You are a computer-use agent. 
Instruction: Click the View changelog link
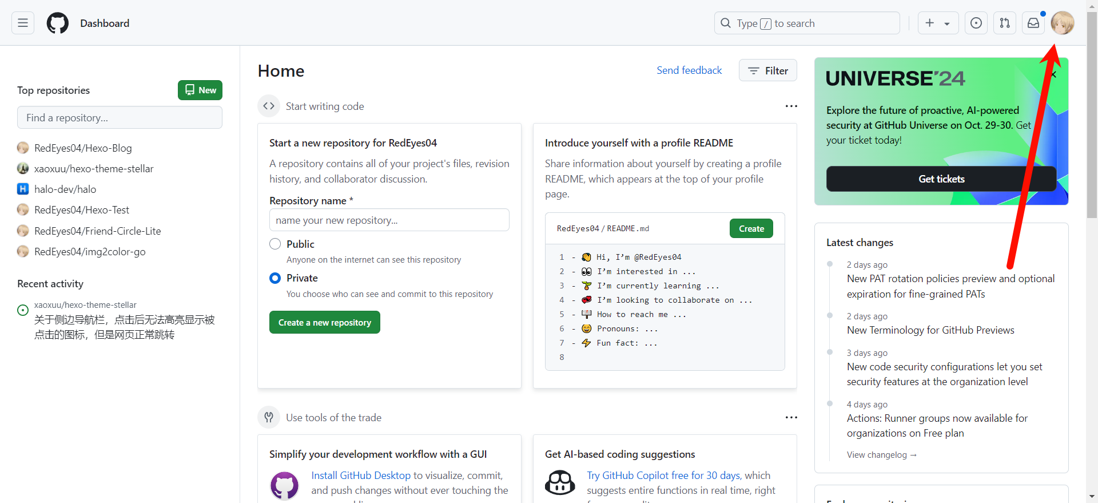click(881, 455)
